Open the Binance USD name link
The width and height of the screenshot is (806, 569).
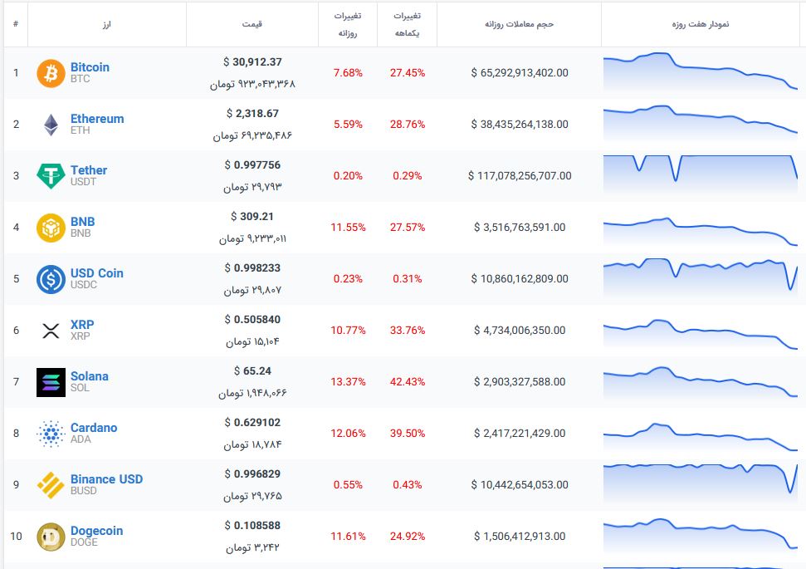[106, 479]
